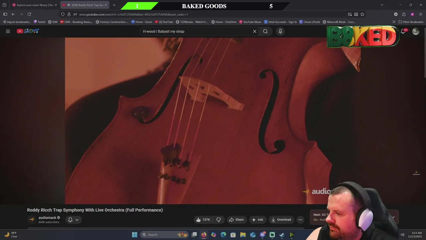Viewport: 426px width, 240px height.
Task: Bookmark this page with the star
Action: pyautogui.click(x=362, y=14)
